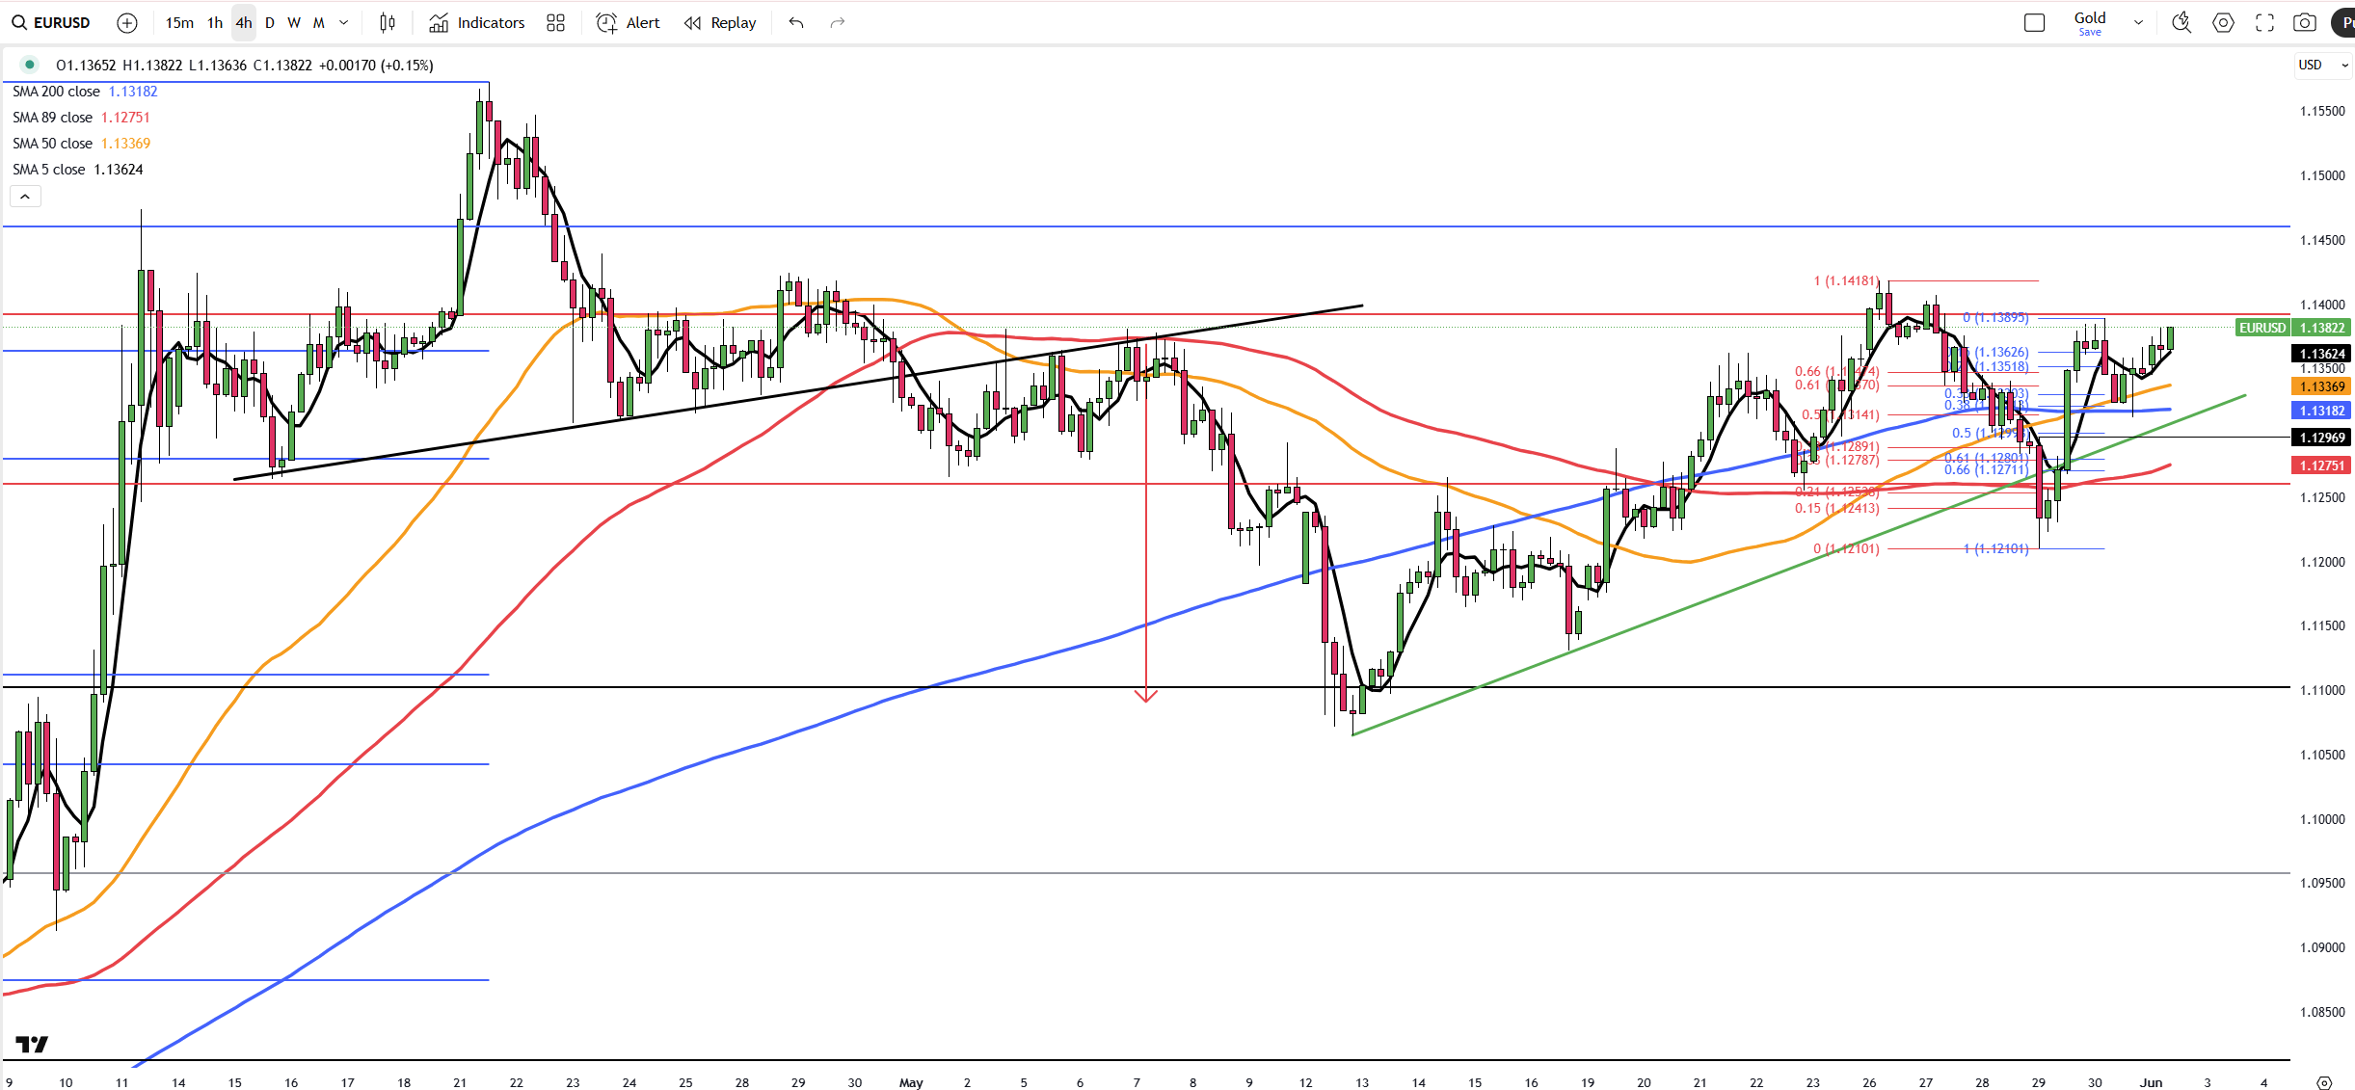
Task: Select the daily D timeframe
Action: [270, 22]
